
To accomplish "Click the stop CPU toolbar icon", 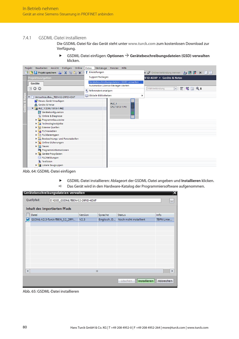I will [194, 73].
